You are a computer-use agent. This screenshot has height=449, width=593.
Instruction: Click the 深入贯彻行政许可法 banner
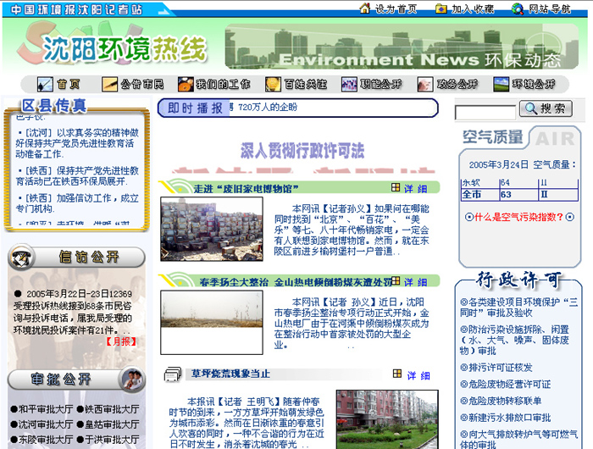[302, 151]
